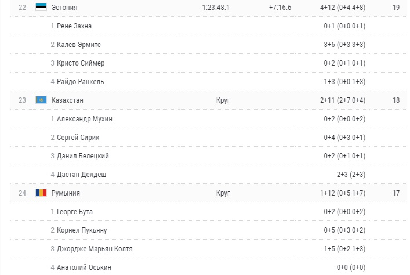This screenshot has width=410, height=275.
Task: Select athlete Кристо Сиймер
Action: 81,63
